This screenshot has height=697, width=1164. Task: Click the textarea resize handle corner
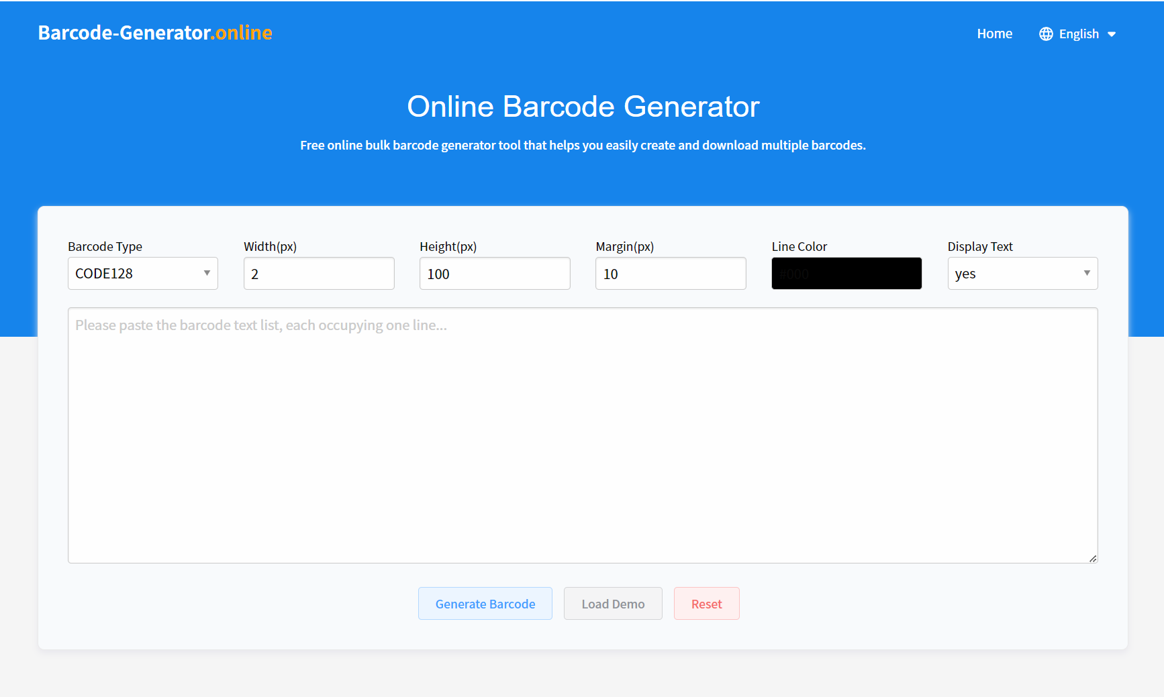(1093, 558)
